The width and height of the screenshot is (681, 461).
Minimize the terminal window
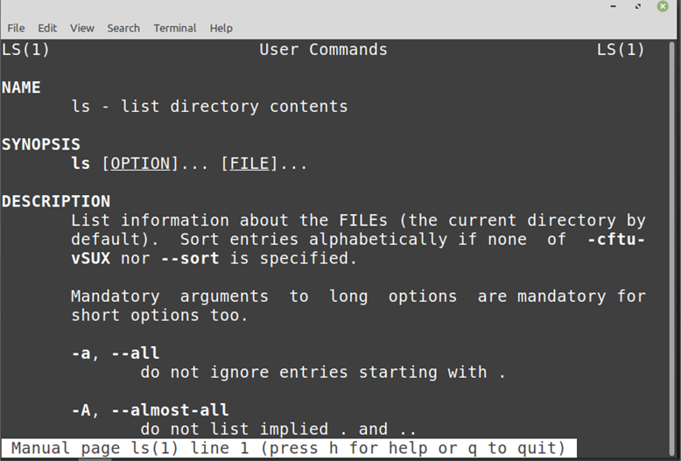pyautogui.click(x=614, y=6)
